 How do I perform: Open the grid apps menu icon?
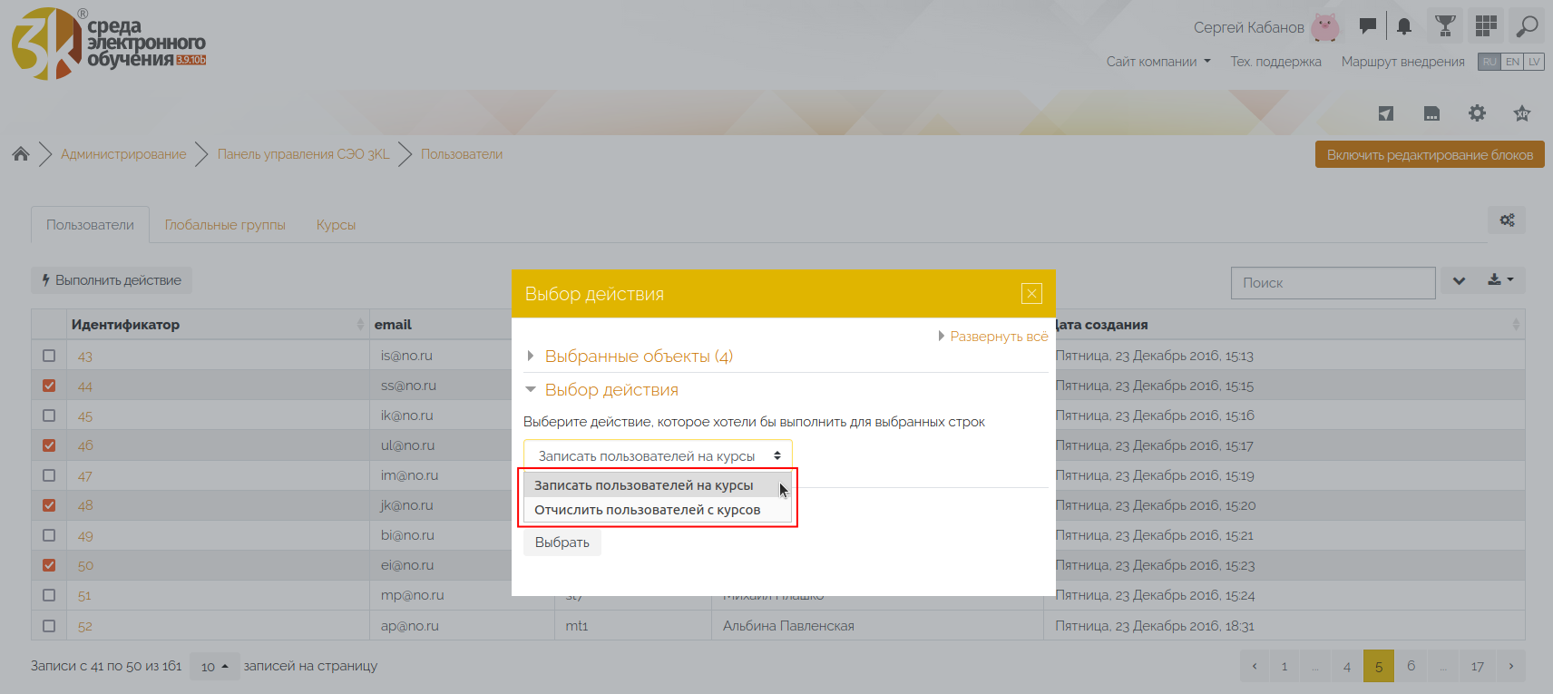[x=1486, y=26]
